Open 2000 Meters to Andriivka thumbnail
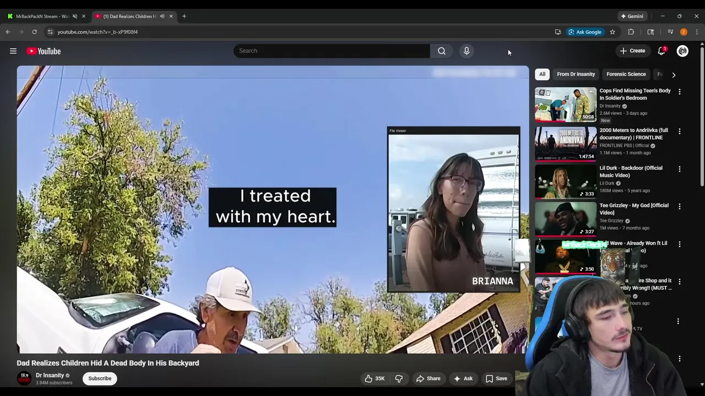Viewport: 705px width, 396px height. pos(566,144)
